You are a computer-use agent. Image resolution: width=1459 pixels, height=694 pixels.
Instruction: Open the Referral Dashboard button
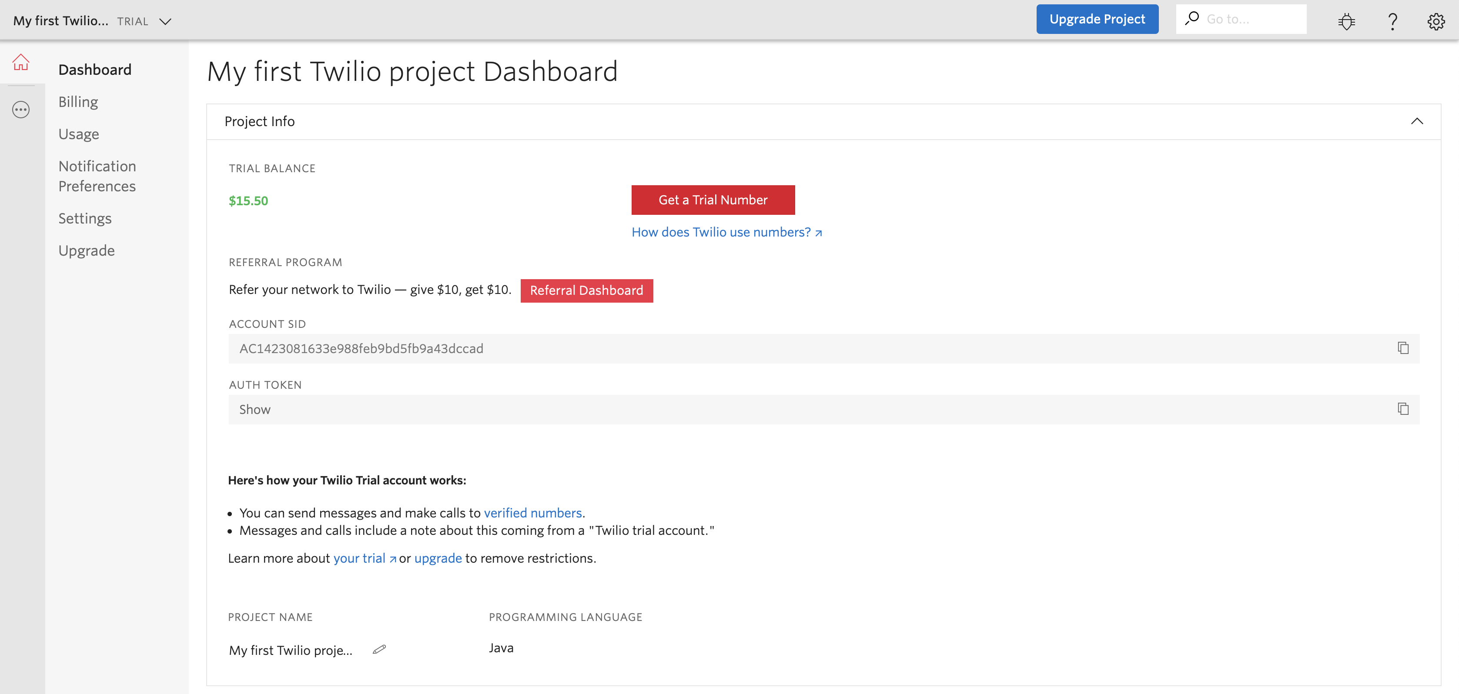(x=586, y=290)
